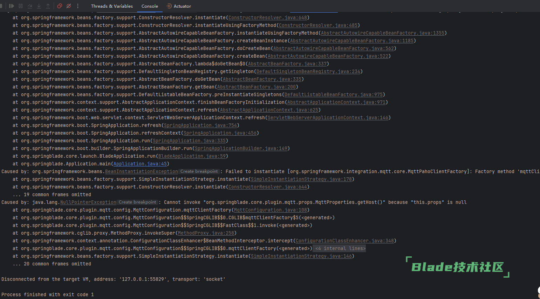Image resolution: width=540 pixels, height=299 pixels.
Task: Click the NullPointerException exception class link
Action: point(88,202)
